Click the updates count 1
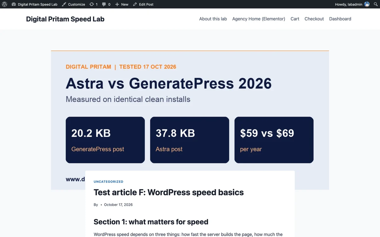Image resolution: width=380 pixels, height=237 pixels. (97, 4)
